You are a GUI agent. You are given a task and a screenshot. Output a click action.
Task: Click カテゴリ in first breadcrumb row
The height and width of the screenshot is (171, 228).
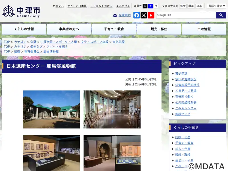20,42
